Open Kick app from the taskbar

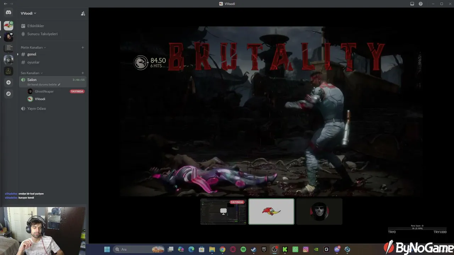[285, 249]
